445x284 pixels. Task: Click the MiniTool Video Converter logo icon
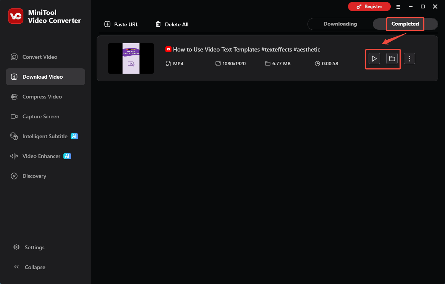click(16, 16)
